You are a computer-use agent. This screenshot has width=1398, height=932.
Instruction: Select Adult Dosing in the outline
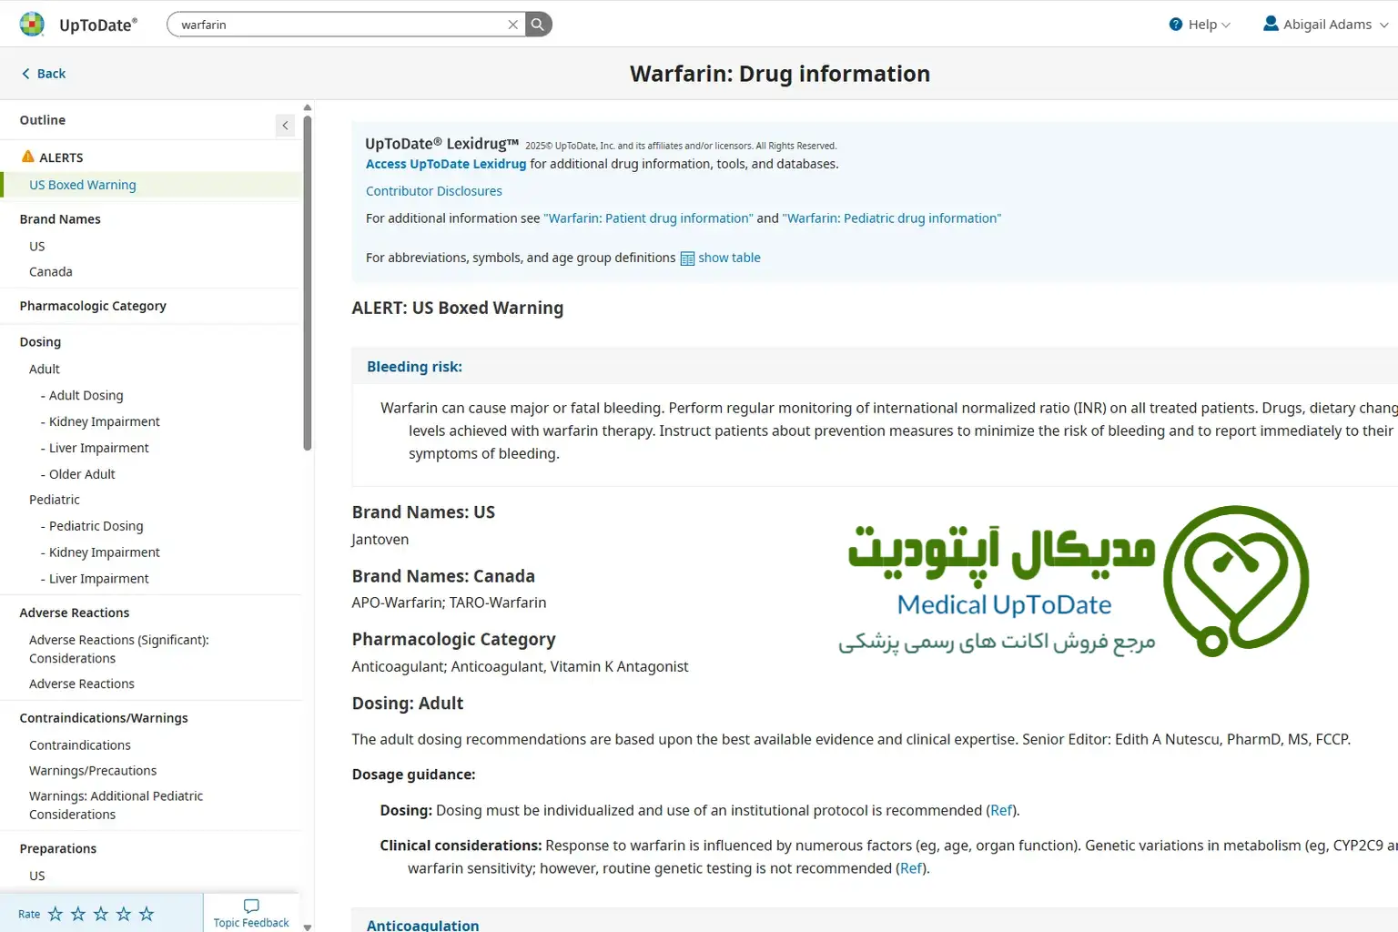click(x=86, y=395)
